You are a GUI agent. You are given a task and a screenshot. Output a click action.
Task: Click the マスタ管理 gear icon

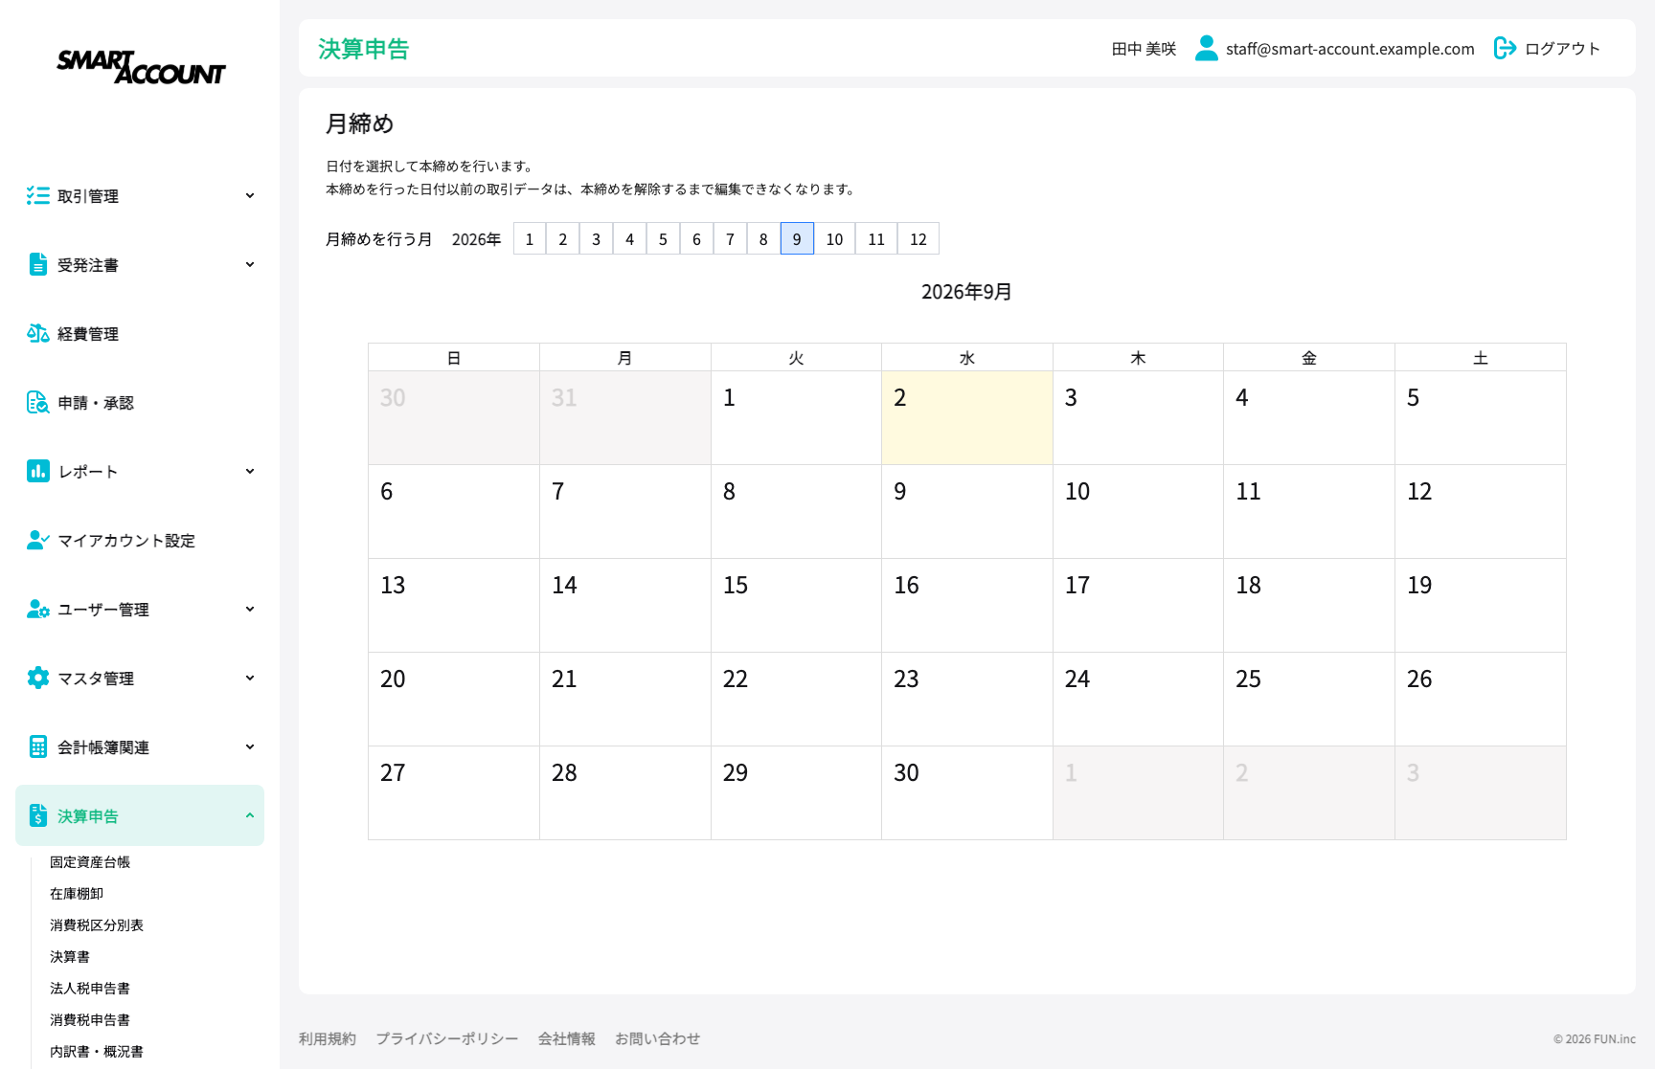(x=38, y=679)
